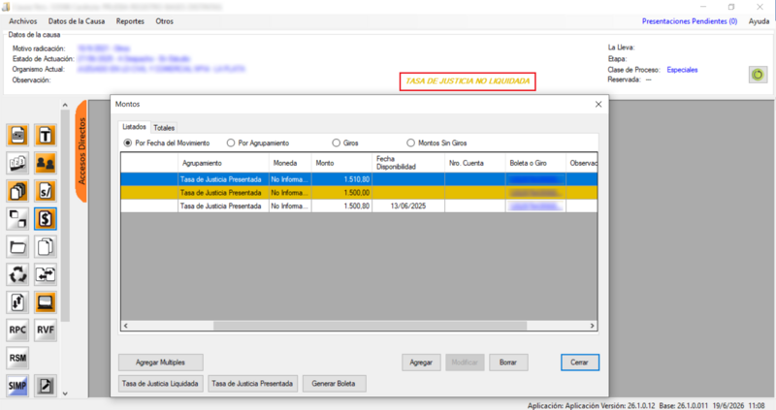776x410 pixels.
Task: Select the Giros radio option
Action: pyautogui.click(x=345, y=142)
